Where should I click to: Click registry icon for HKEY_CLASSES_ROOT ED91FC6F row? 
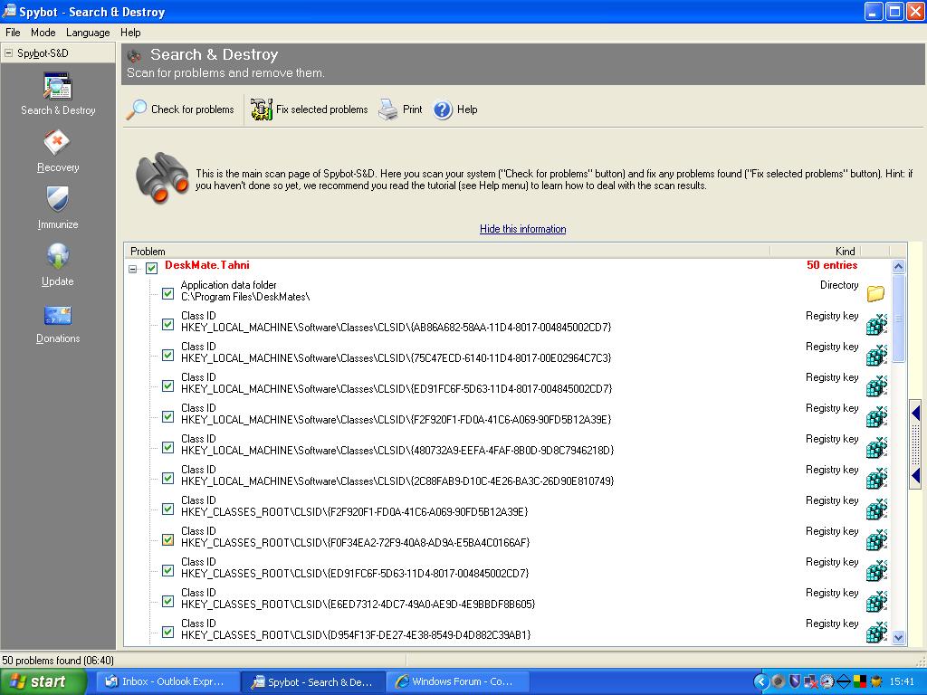click(876, 570)
